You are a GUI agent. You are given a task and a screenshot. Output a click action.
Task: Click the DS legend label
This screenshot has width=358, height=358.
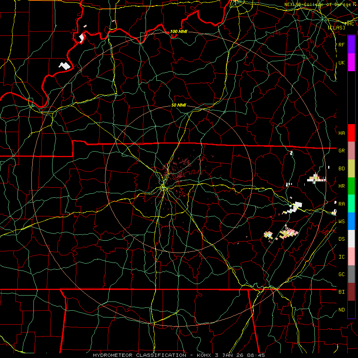coord(342,239)
